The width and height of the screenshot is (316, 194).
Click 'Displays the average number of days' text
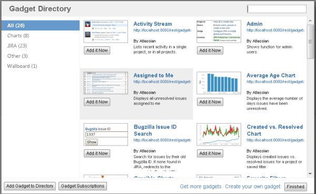click(x=275, y=104)
